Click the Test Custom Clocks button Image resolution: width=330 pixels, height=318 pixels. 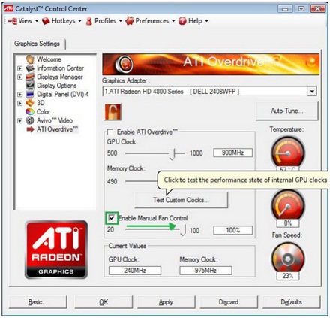pyautogui.click(x=181, y=200)
